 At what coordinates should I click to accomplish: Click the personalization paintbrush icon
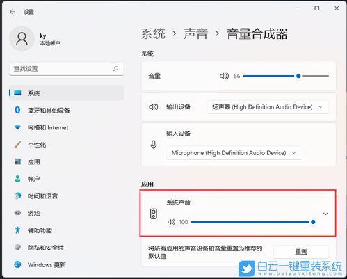(x=17, y=145)
